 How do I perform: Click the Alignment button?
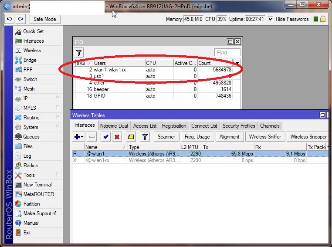(x=229, y=137)
